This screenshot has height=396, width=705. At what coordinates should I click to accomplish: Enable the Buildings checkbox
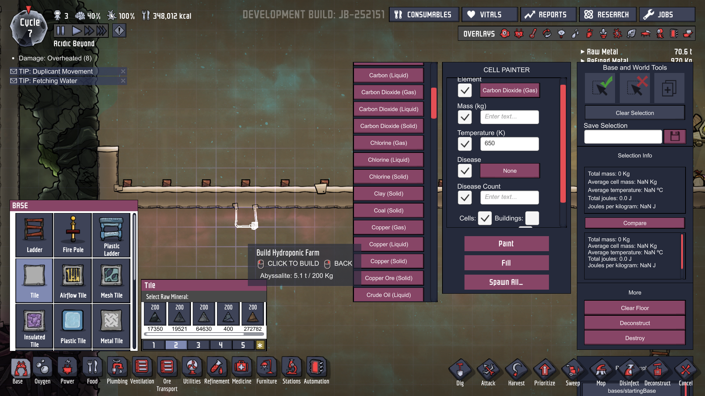pos(532,218)
